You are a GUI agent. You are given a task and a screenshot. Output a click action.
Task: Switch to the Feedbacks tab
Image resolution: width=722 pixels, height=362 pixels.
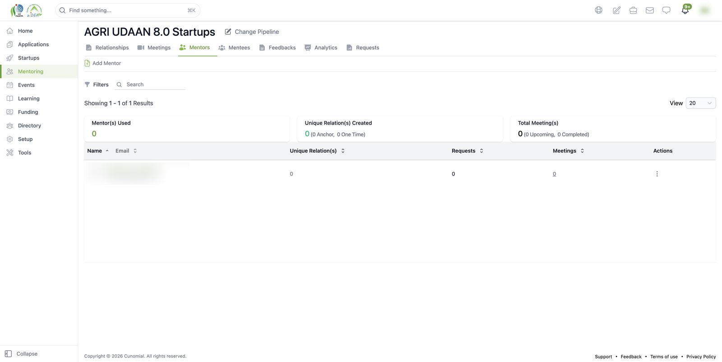click(277, 47)
